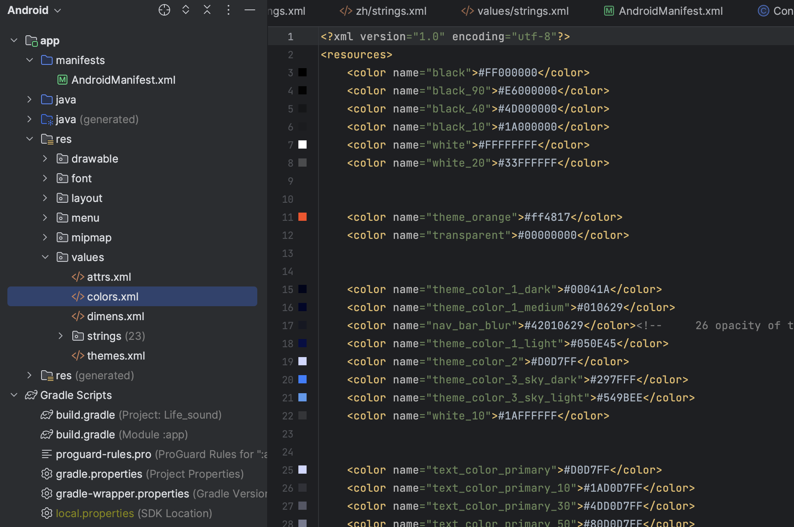Click the Bookmark/Diamond icon in toolbar
The image size is (794, 527).
[x=185, y=9]
